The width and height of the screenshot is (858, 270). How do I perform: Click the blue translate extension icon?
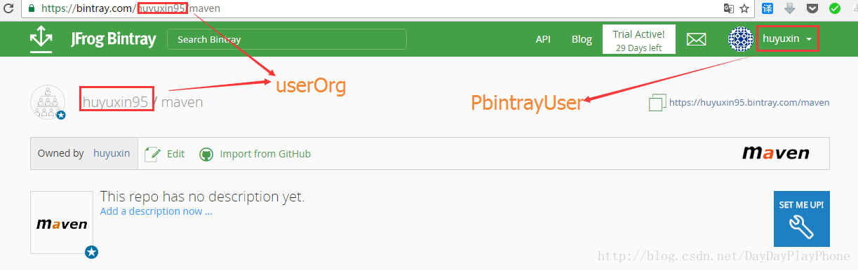(767, 8)
